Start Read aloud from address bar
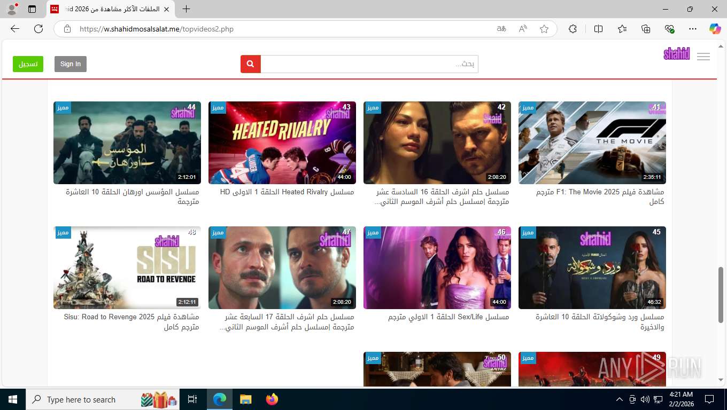 pyautogui.click(x=523, y=29)
